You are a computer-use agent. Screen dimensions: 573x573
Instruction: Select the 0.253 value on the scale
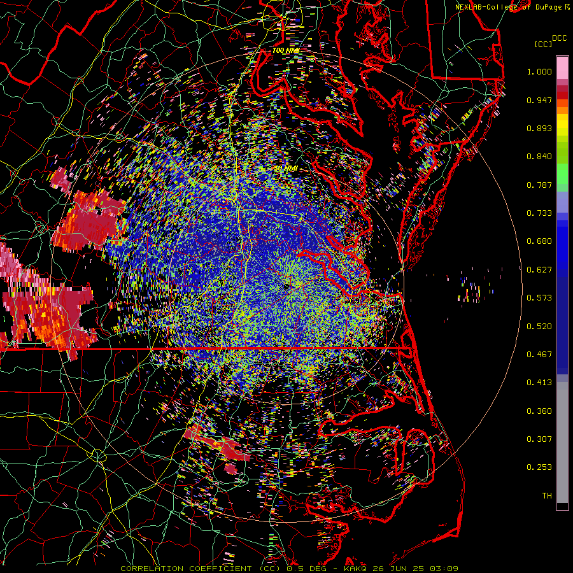[x=539, y=467]
